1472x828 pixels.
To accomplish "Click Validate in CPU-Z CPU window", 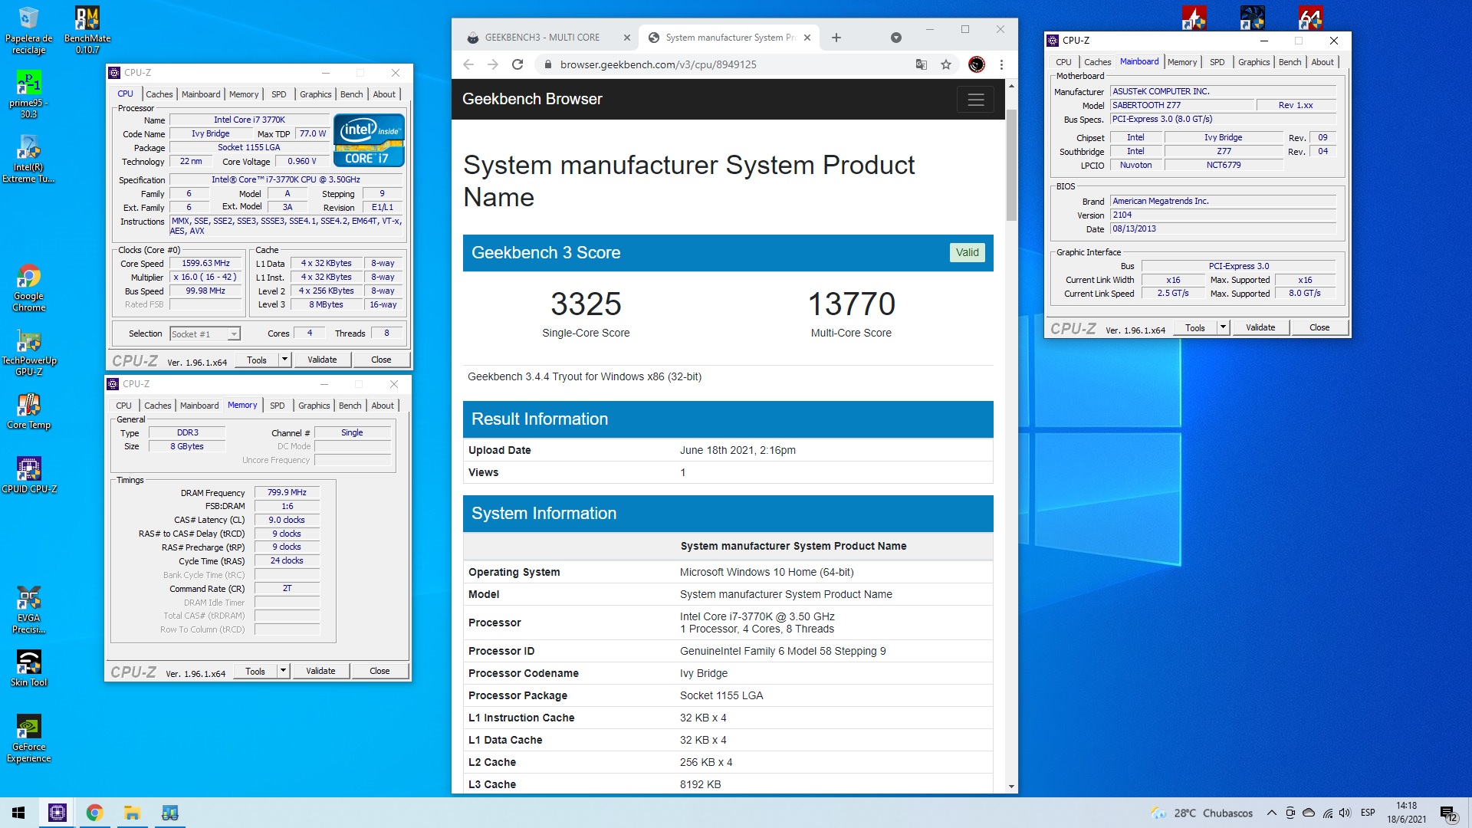I will click(x=322, y=360).
